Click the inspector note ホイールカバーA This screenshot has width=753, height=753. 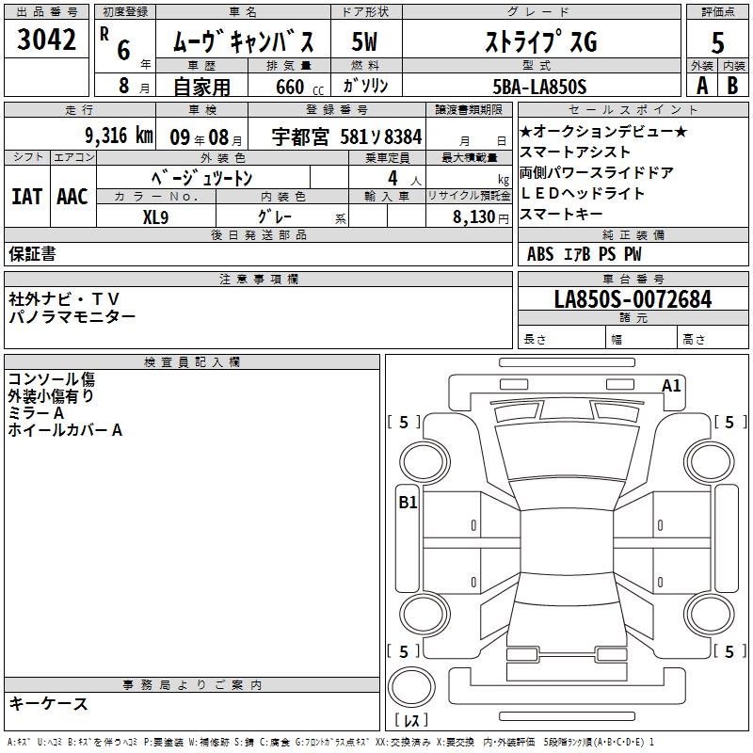click(x=65, y=429)
